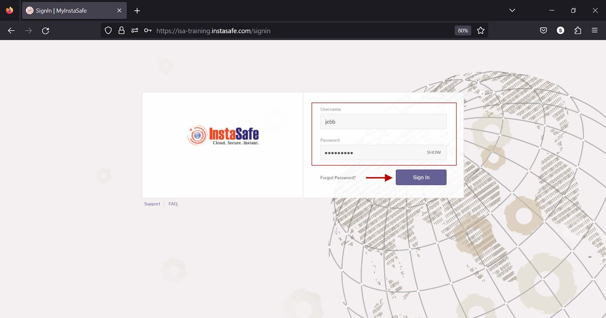Open the Firefox hamburger application menu
This screenshot has height=318, width=606.
click(x=595, y=31)
